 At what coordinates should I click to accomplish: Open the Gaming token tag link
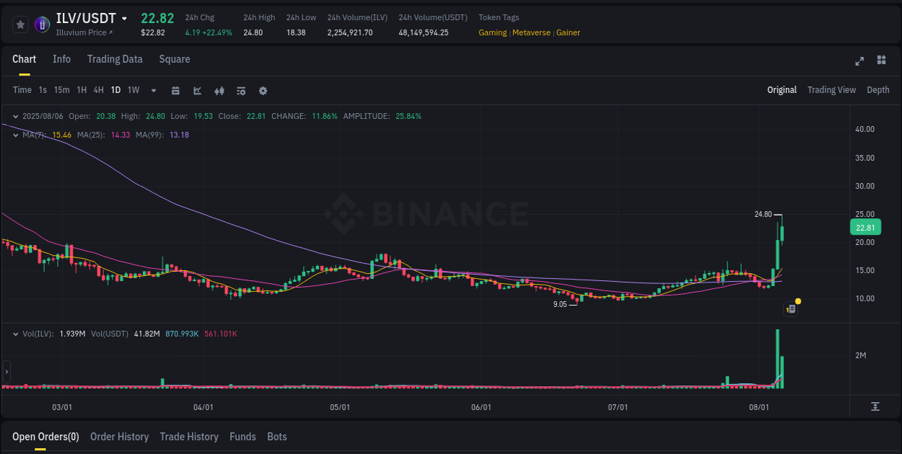tap(492, 32)
